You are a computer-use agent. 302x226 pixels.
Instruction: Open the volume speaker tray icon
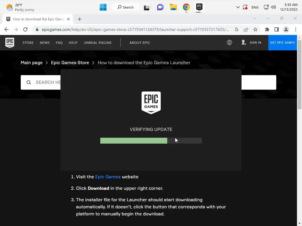pyautogui.click(x=273, y=7)
